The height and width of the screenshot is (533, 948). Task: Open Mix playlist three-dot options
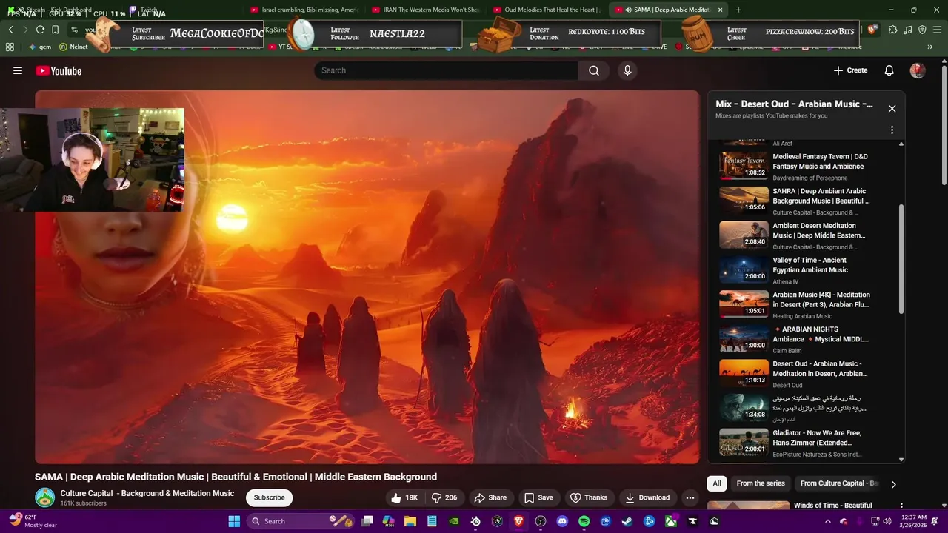[892, 130]
